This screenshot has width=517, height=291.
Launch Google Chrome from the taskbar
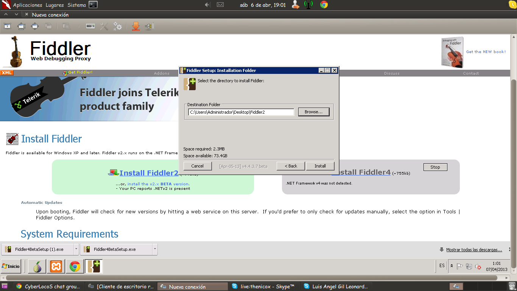(x=75, y=266)
